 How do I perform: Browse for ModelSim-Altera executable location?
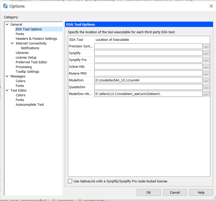(x=206, y=94)
